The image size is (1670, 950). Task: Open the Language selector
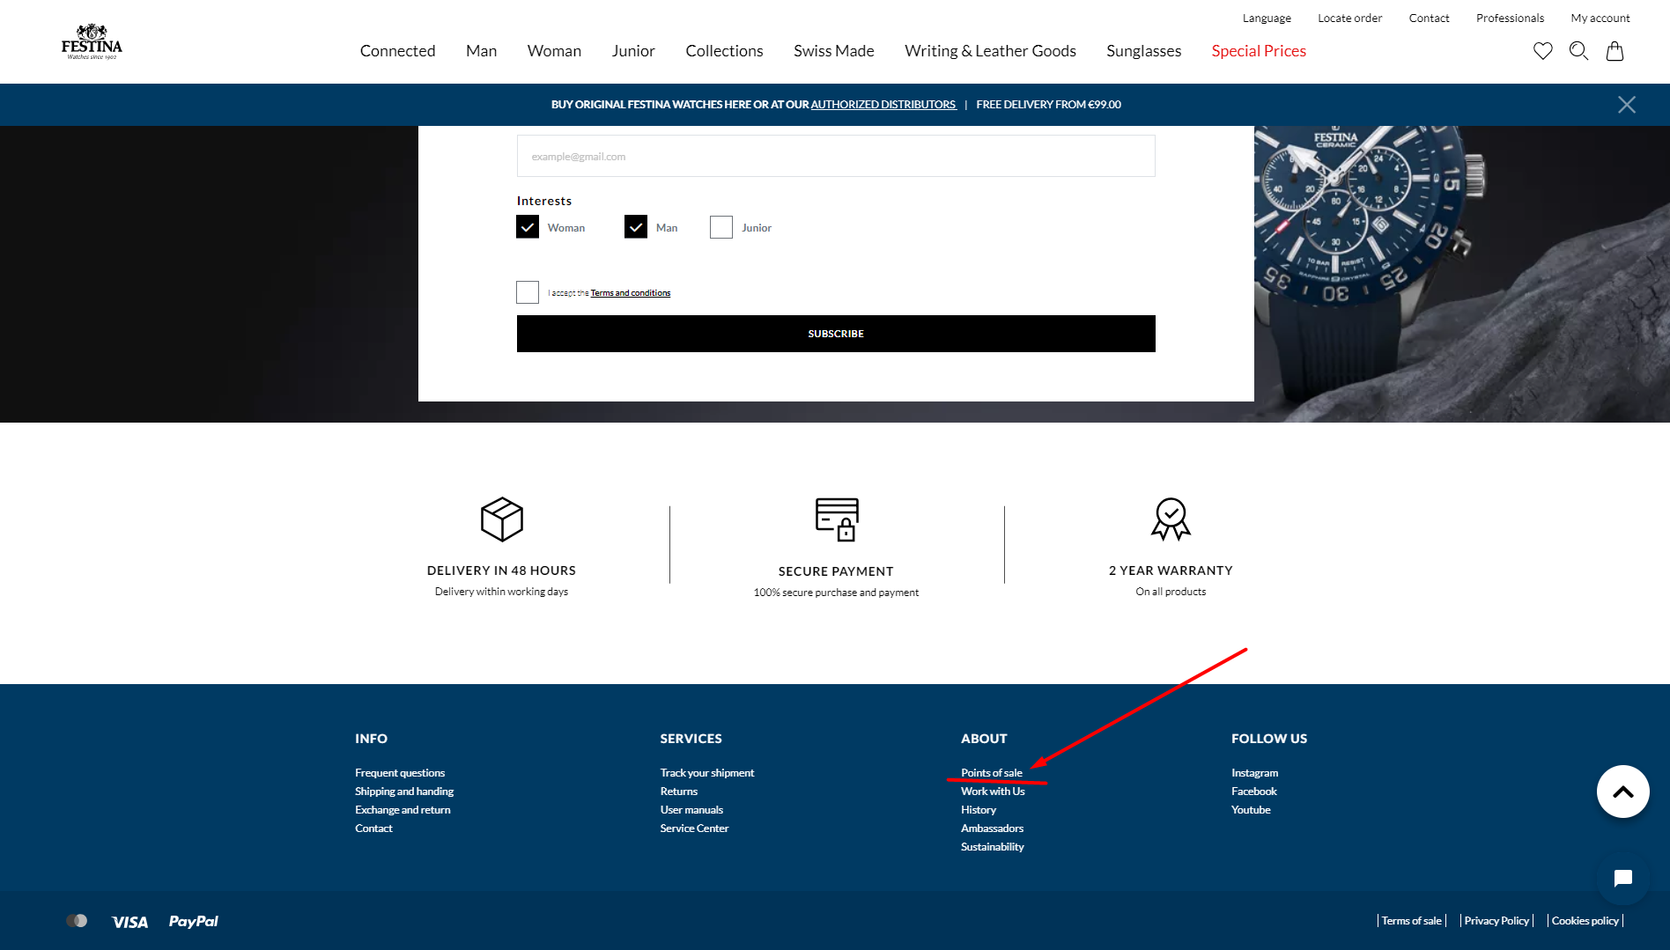pos(1267,18)
